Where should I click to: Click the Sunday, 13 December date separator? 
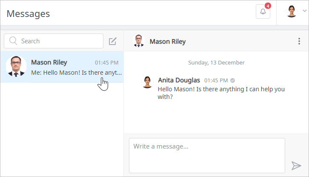216,62
